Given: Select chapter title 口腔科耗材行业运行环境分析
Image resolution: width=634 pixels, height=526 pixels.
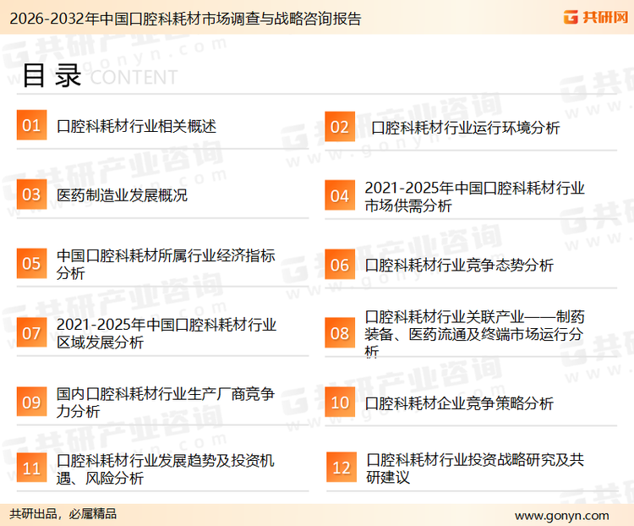Looking at the screenshot, I should click(466, 128).
